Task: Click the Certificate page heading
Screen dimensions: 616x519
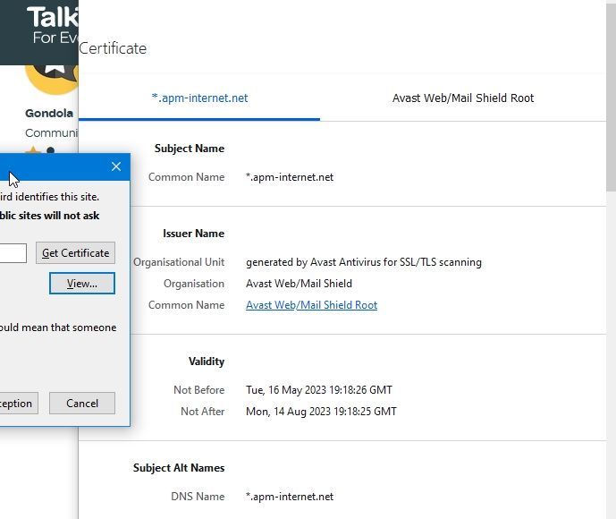Action: pos(113,48)
